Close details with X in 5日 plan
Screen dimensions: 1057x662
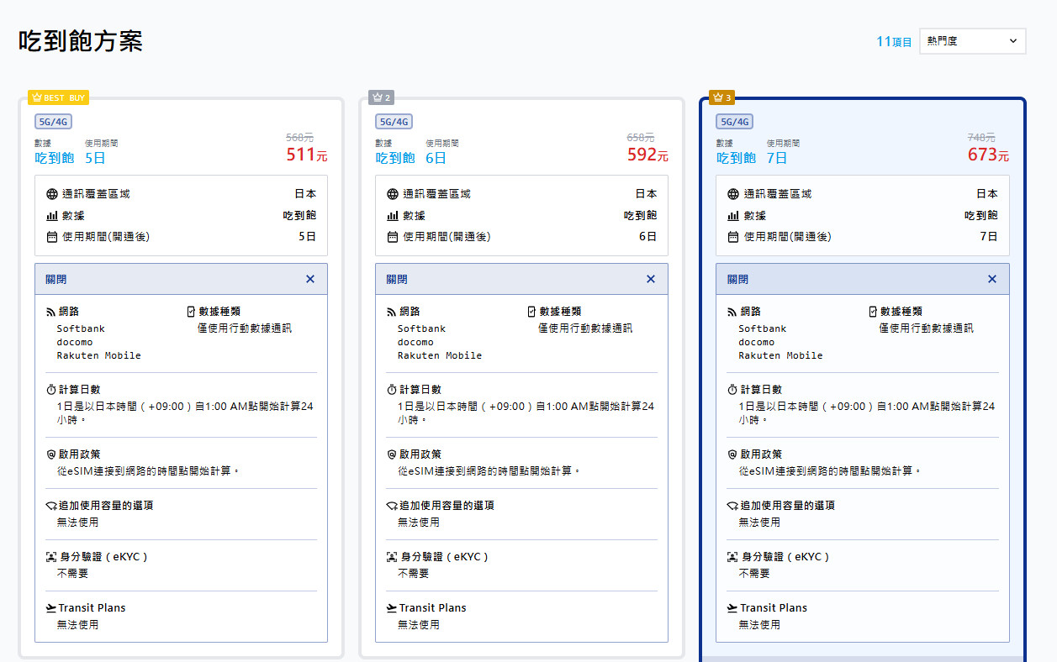[x=310, y=279]
